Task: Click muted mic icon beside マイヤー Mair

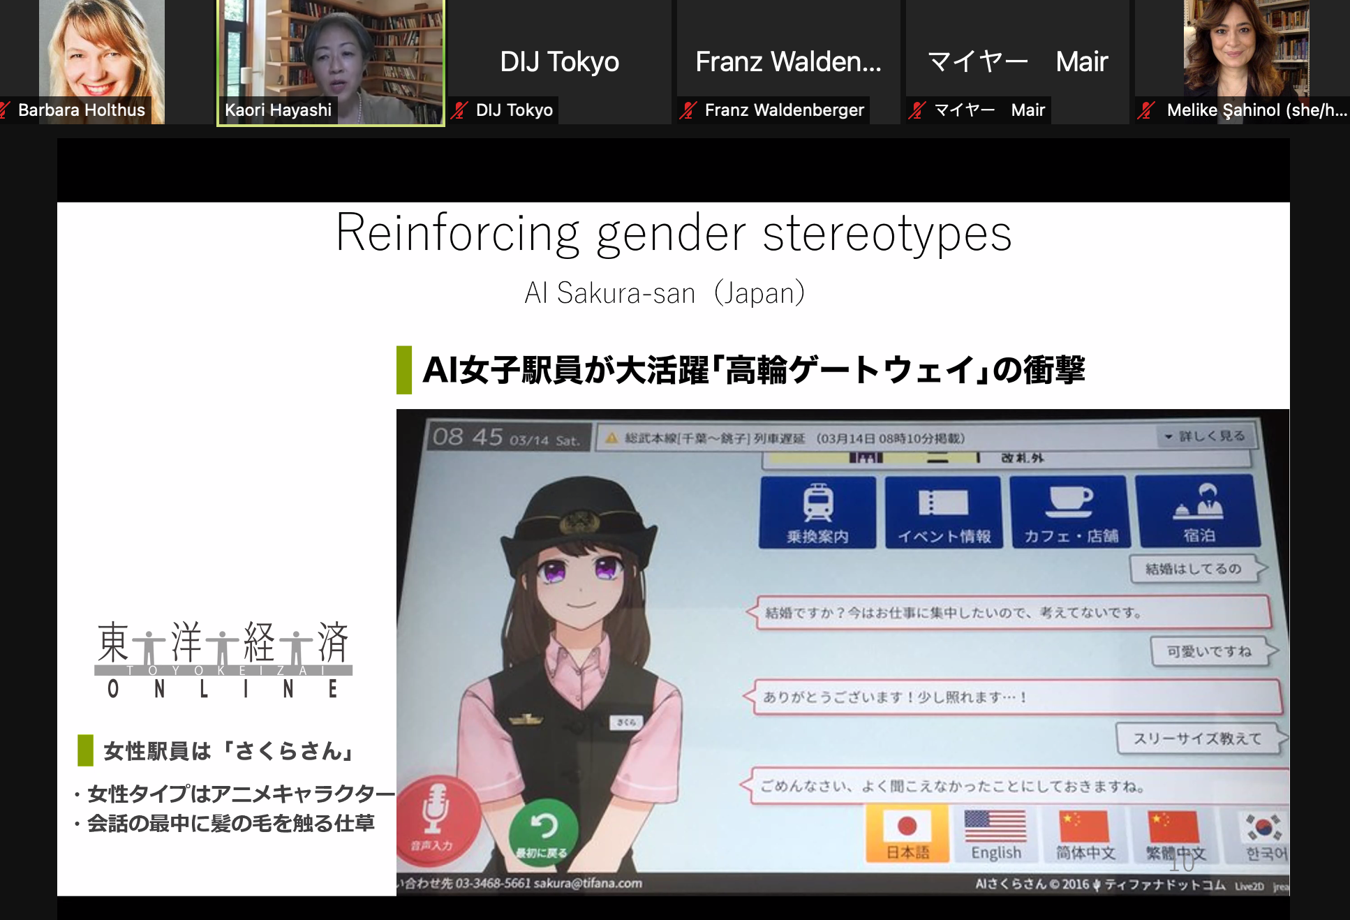Action: click(917, 110)
